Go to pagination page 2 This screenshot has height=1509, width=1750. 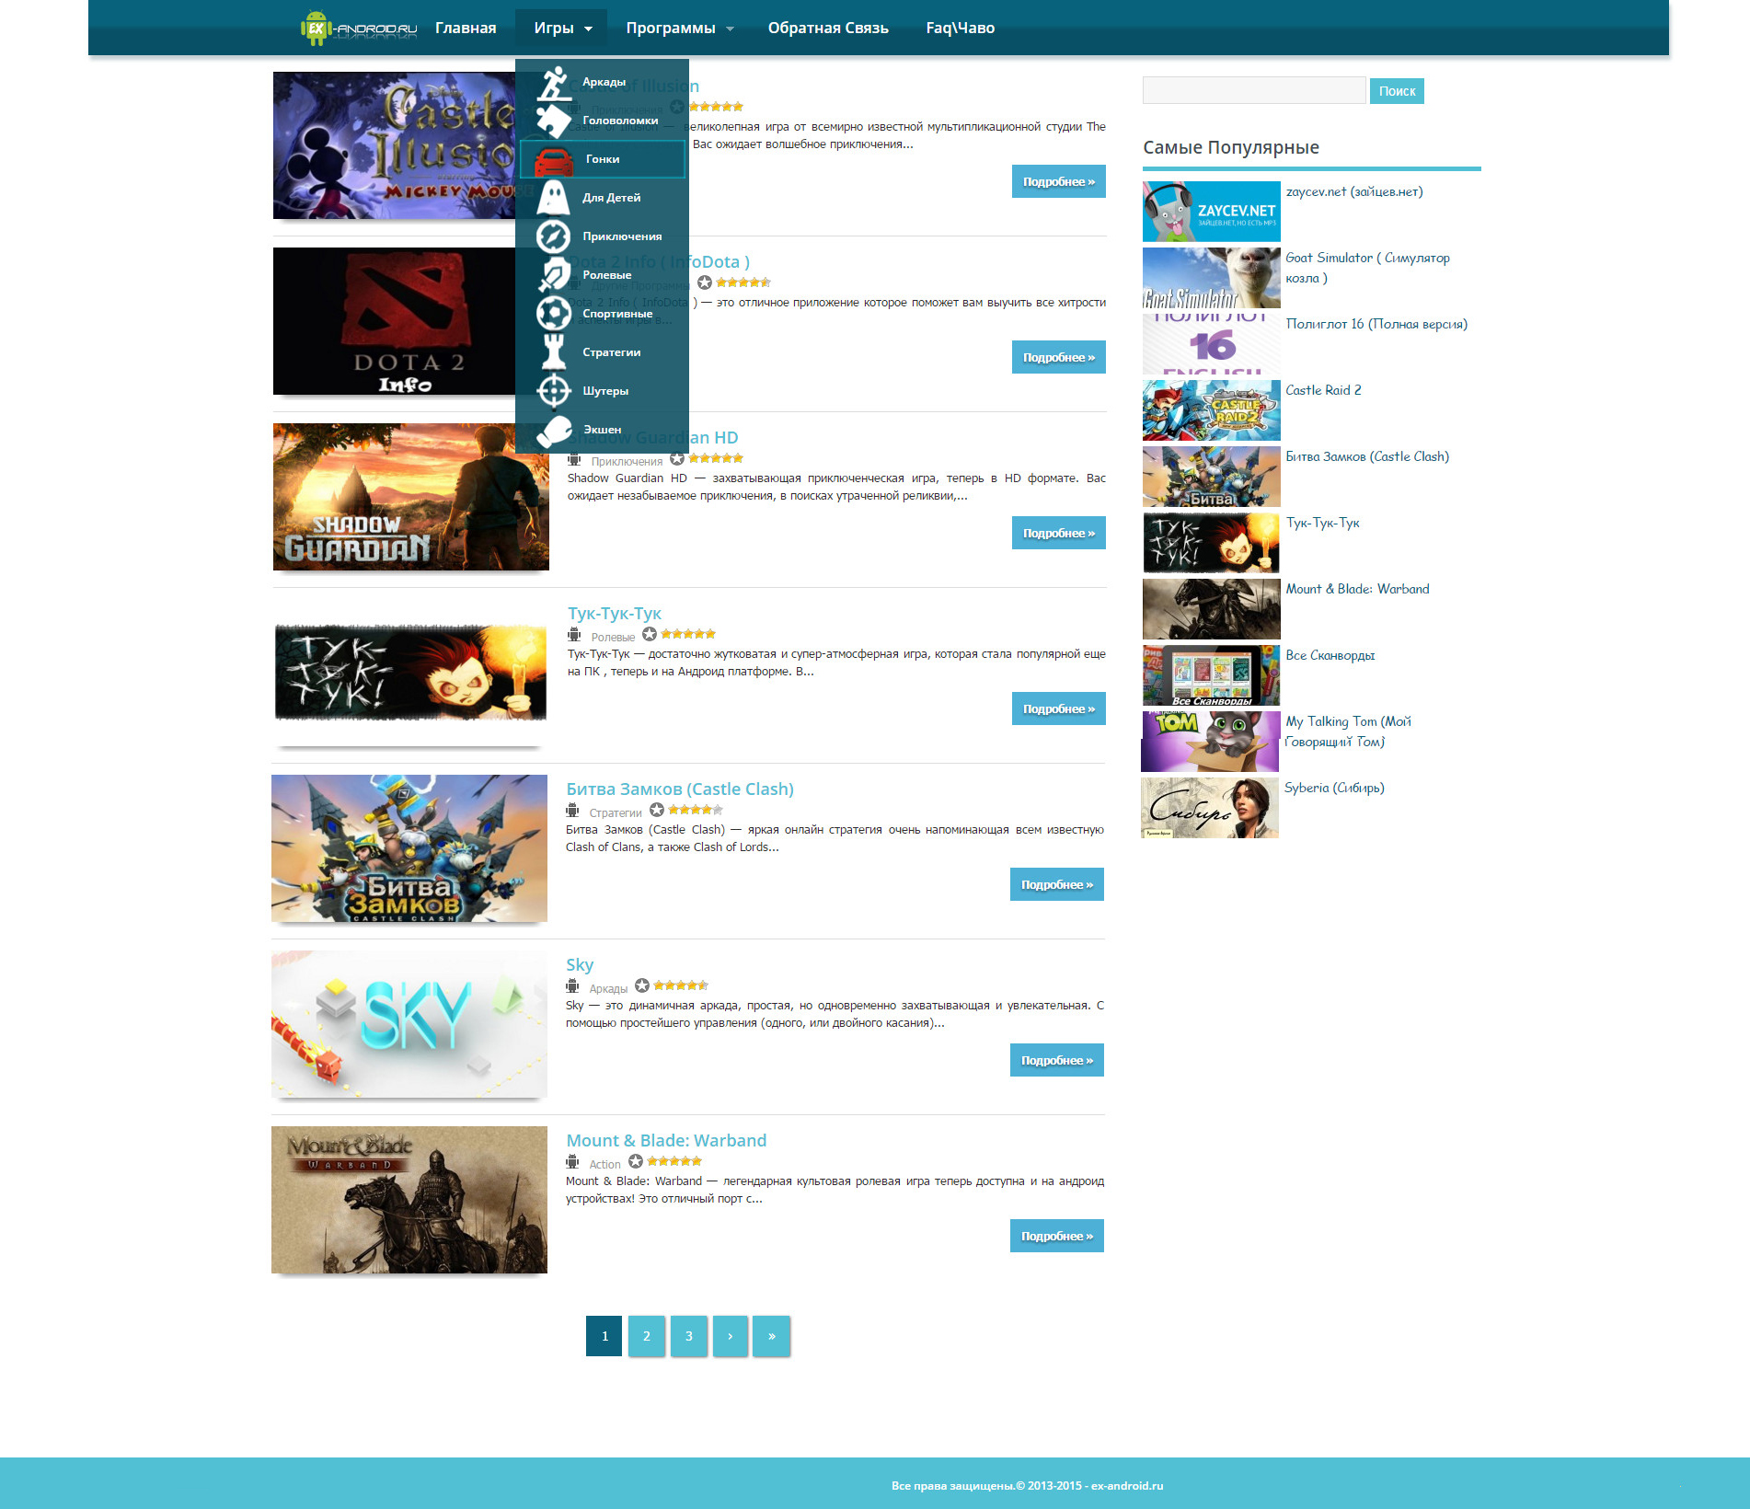coord(647,1336)
